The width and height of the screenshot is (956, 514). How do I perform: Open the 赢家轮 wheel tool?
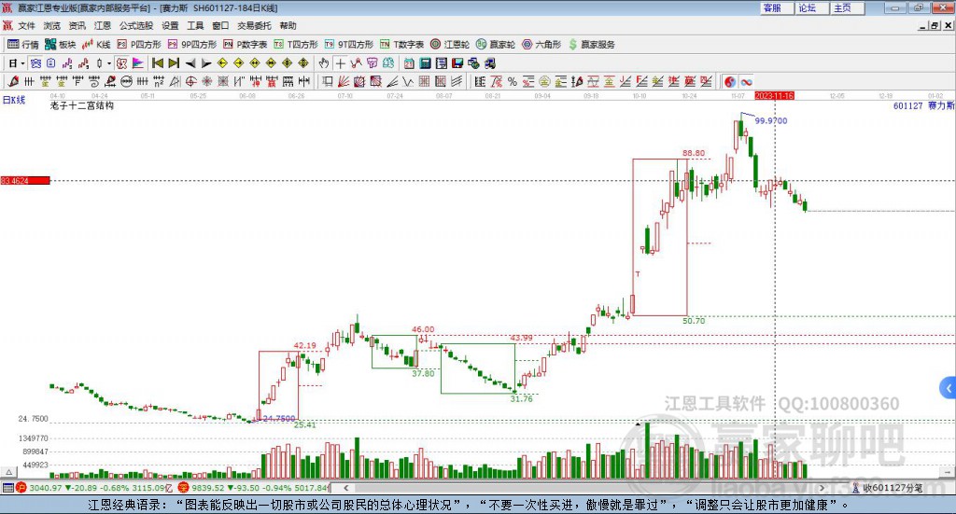coord(496,45)
